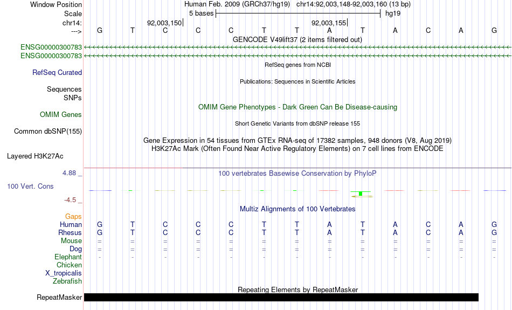Click Multiz Alignments of 100 Vertebrates title
This screenshot has height=310, width=512.
point(297,209)
